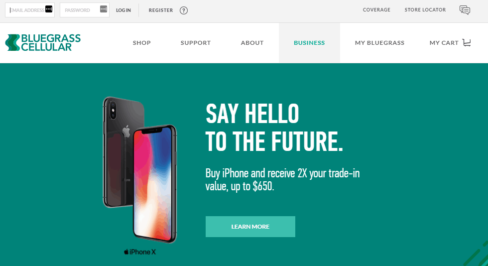This screenshot has width=488, height=266.
Task: Open the live chat bubble icon
Action: [x=465, y=10]
